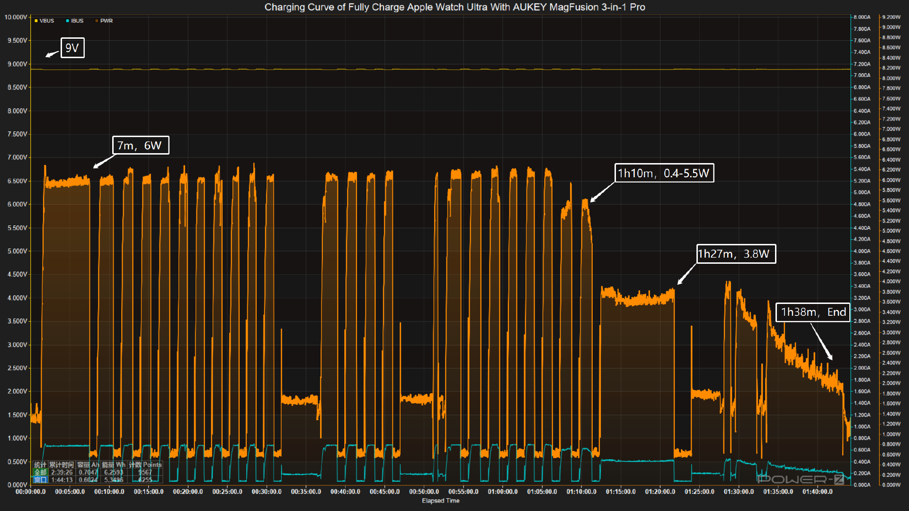
Task: Click the energy value 6.2593
Action: point(114,472)
